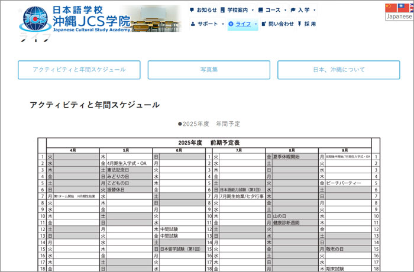414x272 pixels.
Task: Select the highlighted ライフ menu item
Action: (242, 24)
